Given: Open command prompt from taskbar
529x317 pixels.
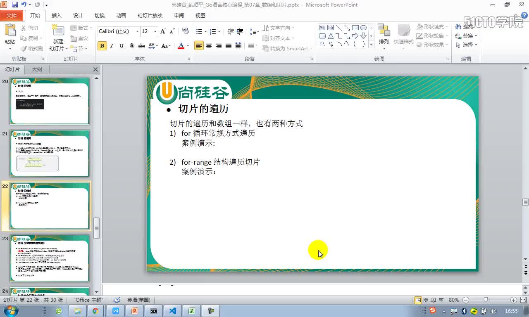Looking at the screenshot, I should point(153,311).
